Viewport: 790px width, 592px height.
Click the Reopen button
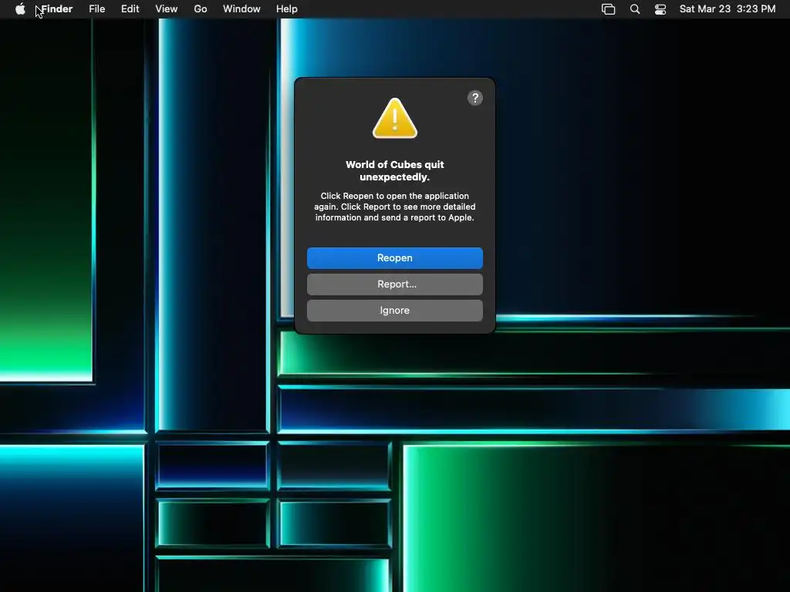coord(395,257)
